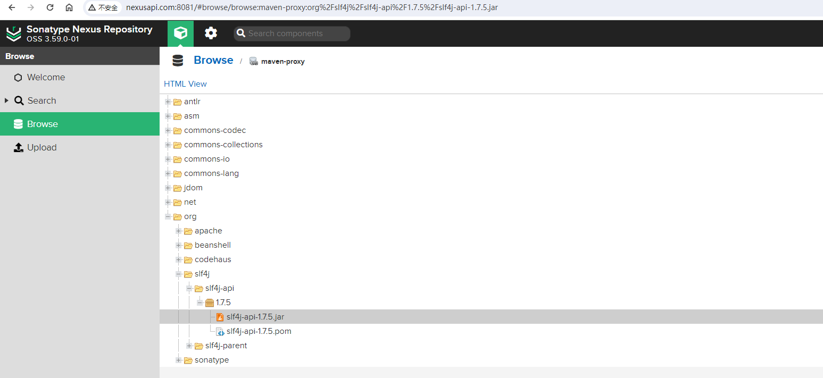Click the commons-codec folder icon

[178, 130]
